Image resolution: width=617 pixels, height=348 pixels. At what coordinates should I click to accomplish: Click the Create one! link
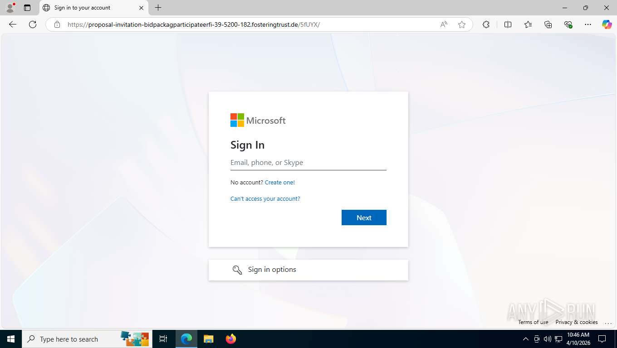coord(279,182)
